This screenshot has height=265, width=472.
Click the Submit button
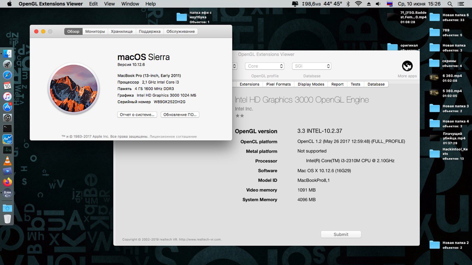[x=341, y=234]
